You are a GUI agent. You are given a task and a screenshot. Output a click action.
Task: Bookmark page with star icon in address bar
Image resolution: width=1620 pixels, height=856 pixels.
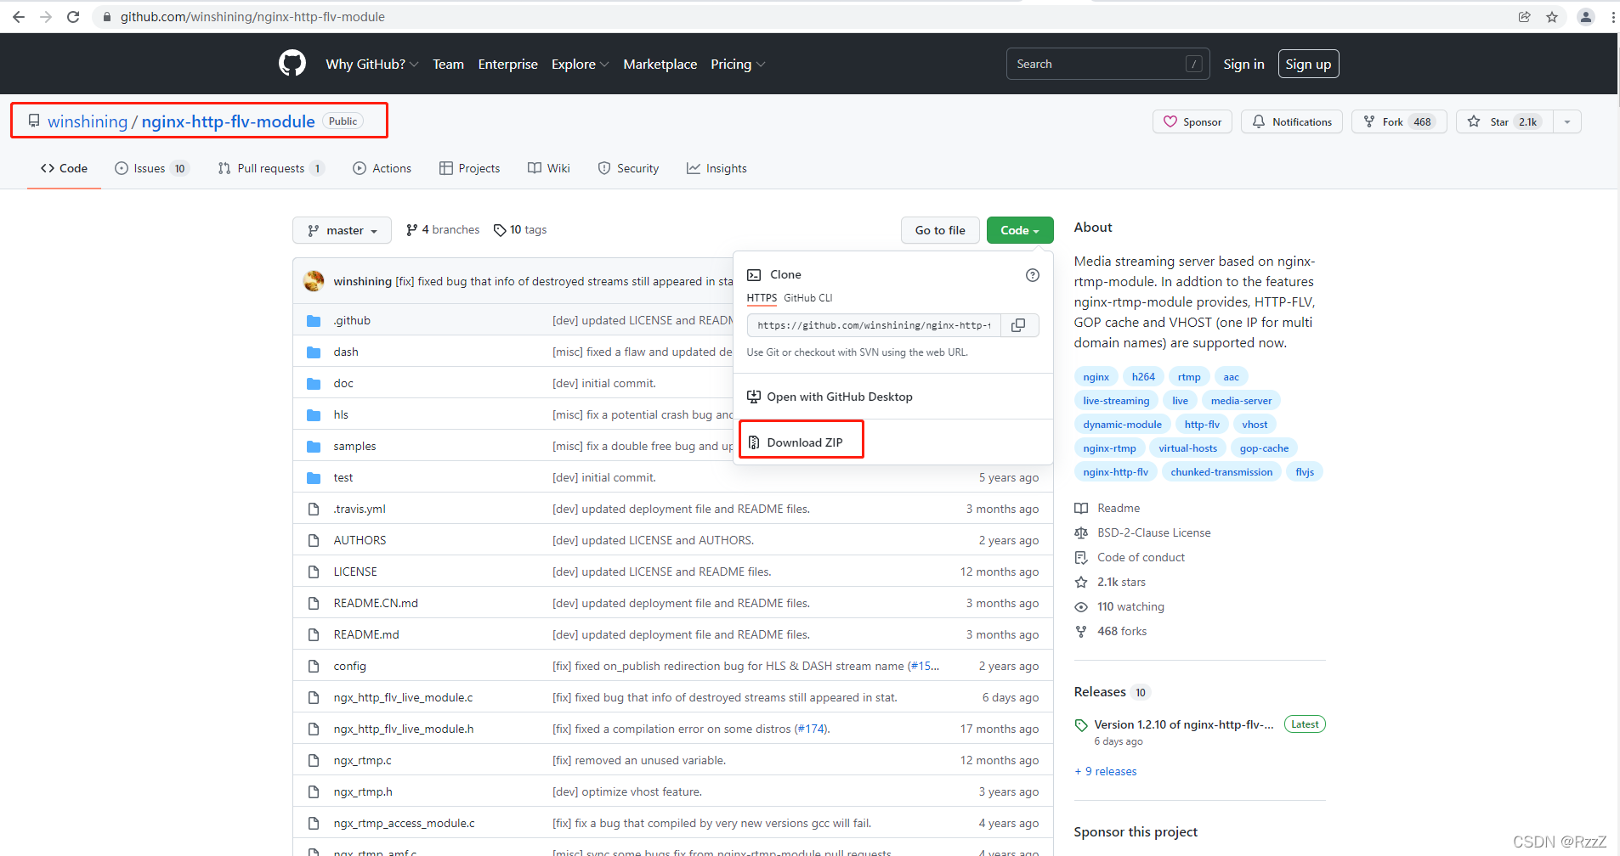[1552, 16]
